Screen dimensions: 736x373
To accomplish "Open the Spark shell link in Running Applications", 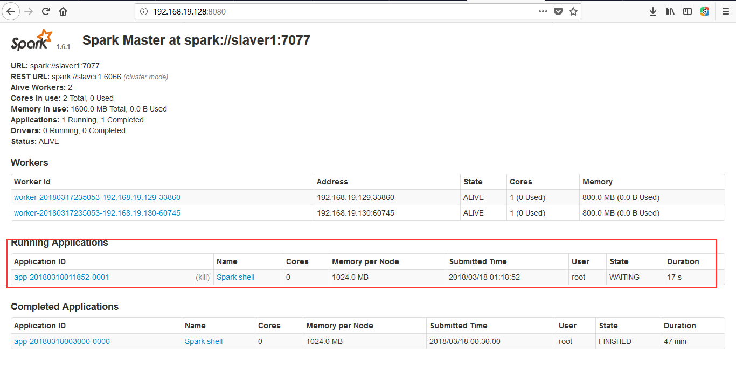I will click(x=235, y=277).
